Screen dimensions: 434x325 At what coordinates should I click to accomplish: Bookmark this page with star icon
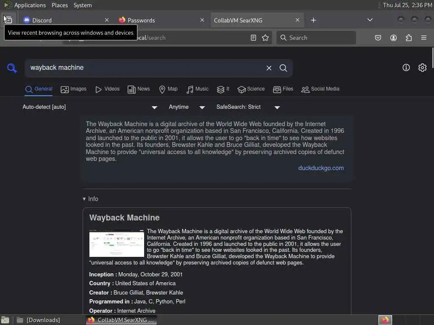pos(265,38)
